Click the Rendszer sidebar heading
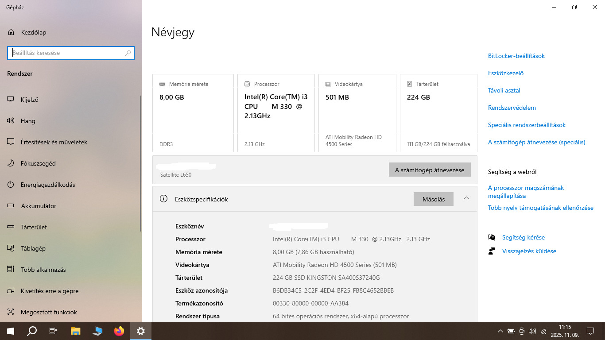Screen dimensions: 605x340 tap(20, 73)
